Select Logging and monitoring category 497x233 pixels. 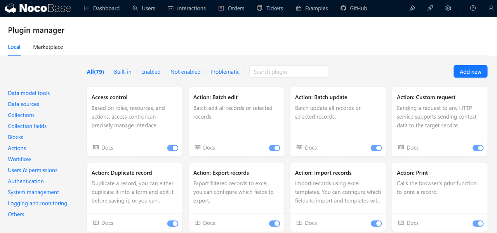click(x=38, y=203)
